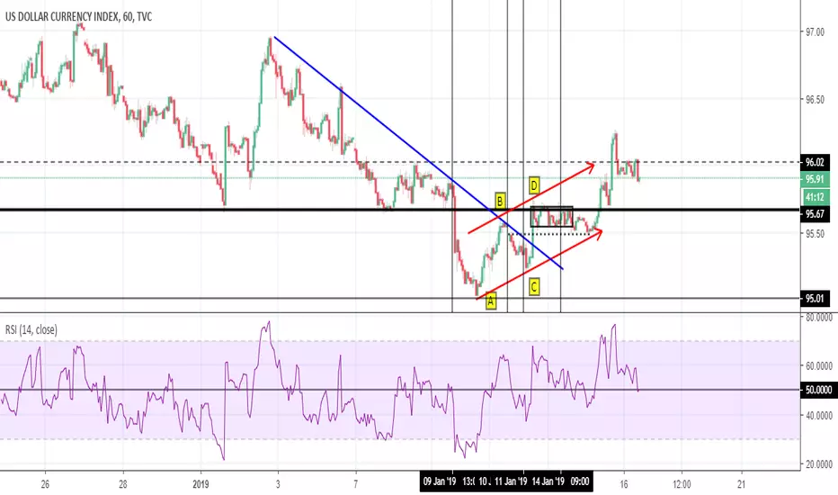Select the black dotted horizontal line
The image size is (838, 495).
pos(550,234)
